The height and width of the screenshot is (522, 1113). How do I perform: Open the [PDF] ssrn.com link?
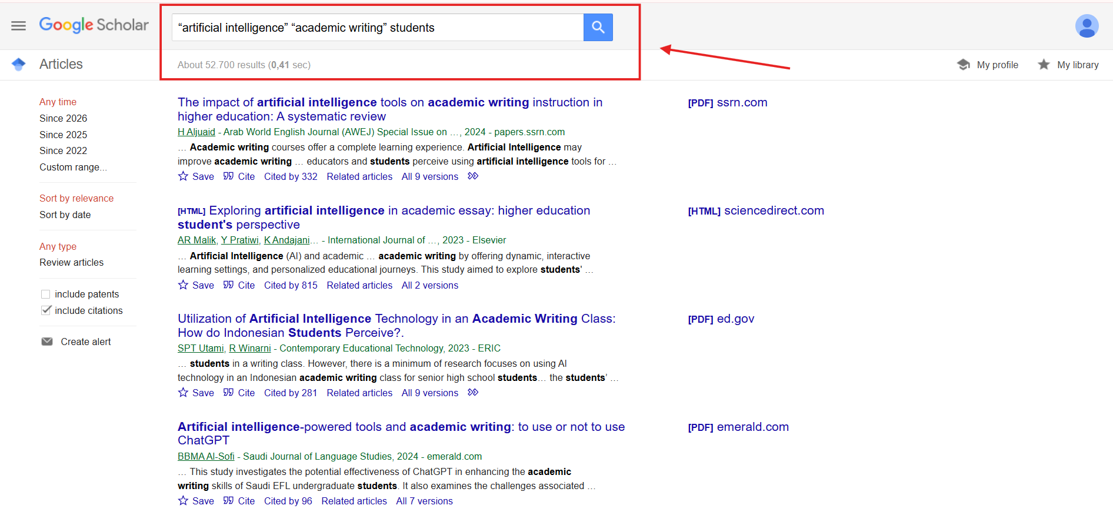point(728,102)
